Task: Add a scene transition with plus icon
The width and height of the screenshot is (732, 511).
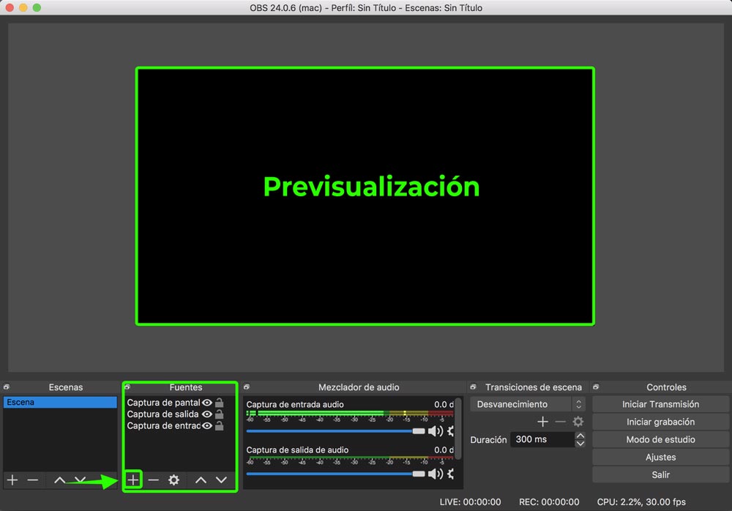Action: coord(542,422)
